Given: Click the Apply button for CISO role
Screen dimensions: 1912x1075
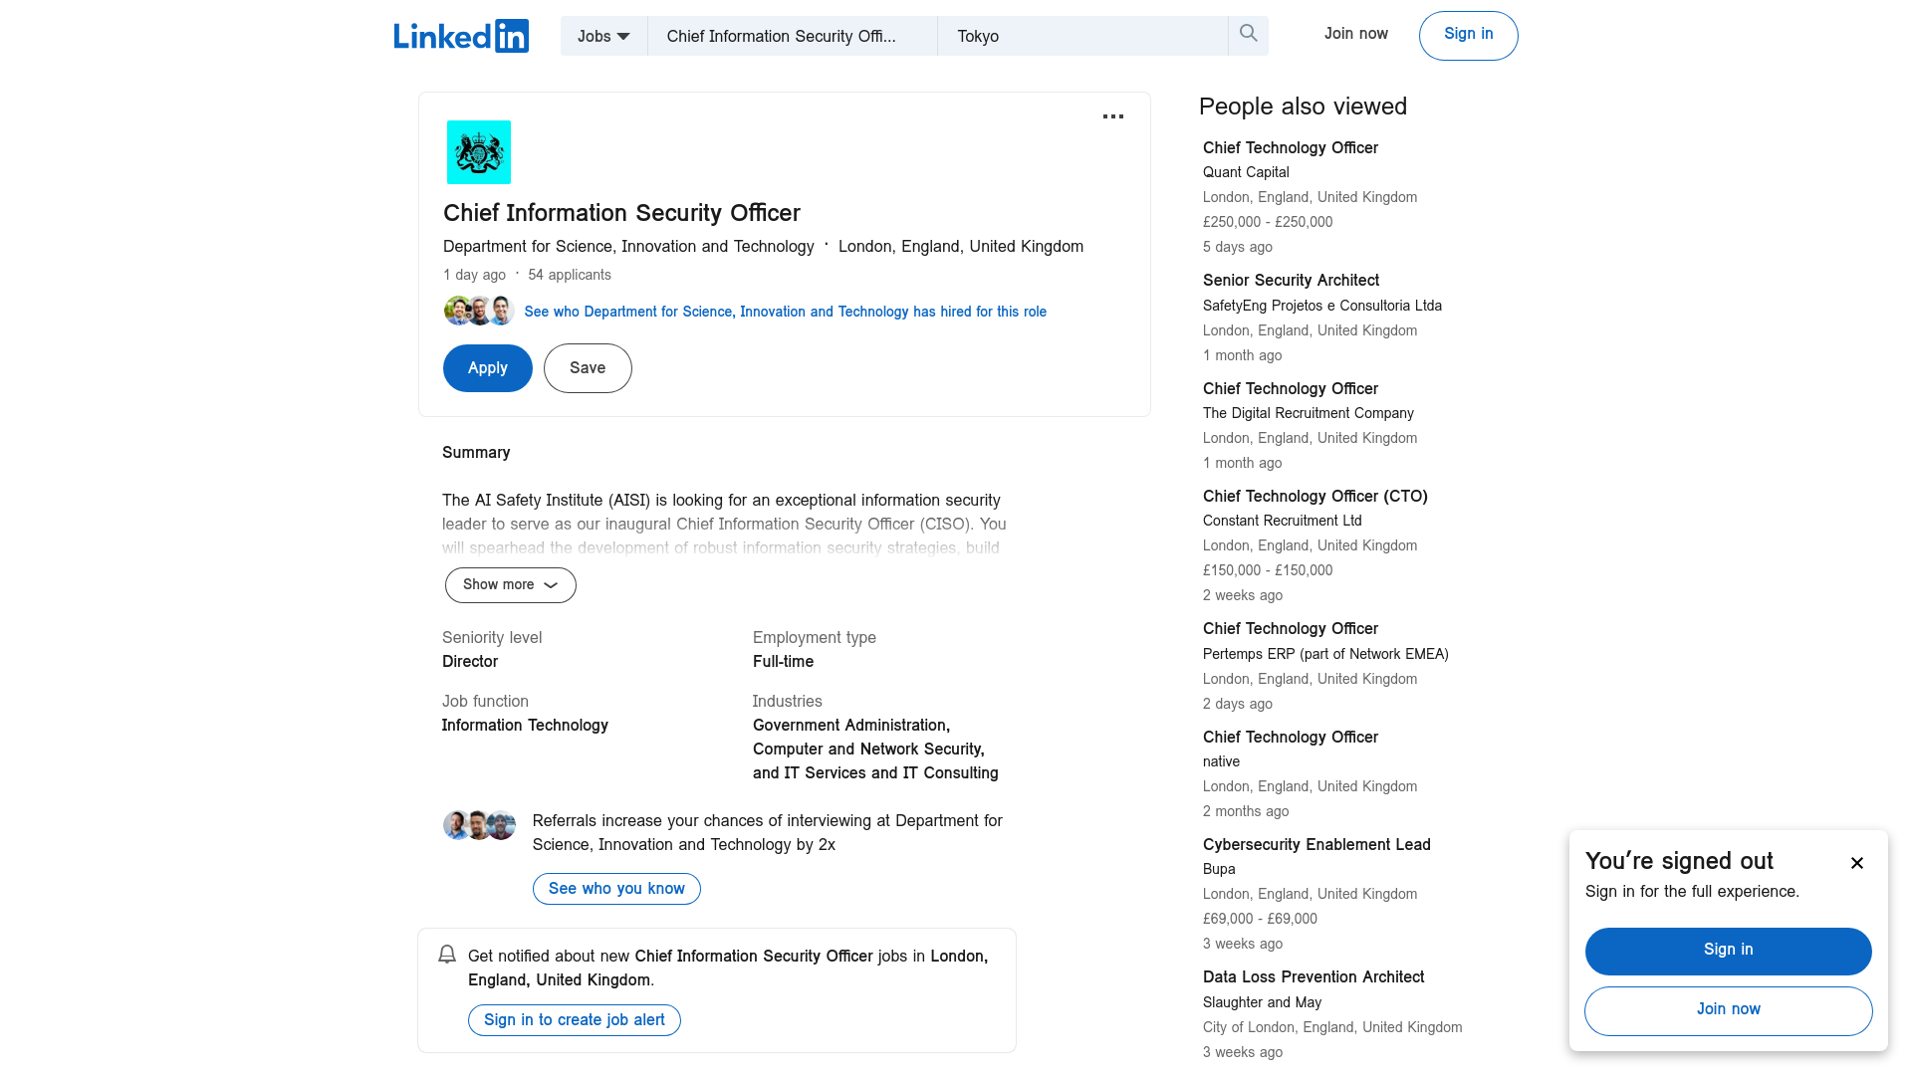Looking at the screenshot, I should (487, 367).
